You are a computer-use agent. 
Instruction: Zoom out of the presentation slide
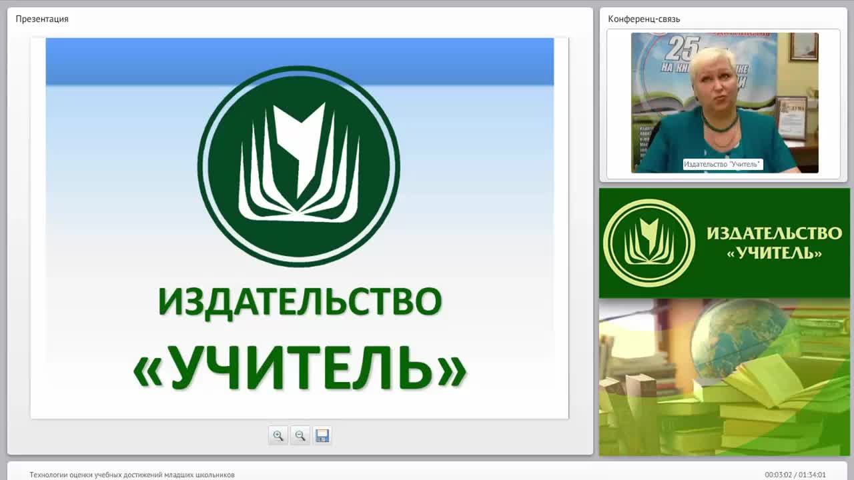pyautogui.click(x=300, y=435)
